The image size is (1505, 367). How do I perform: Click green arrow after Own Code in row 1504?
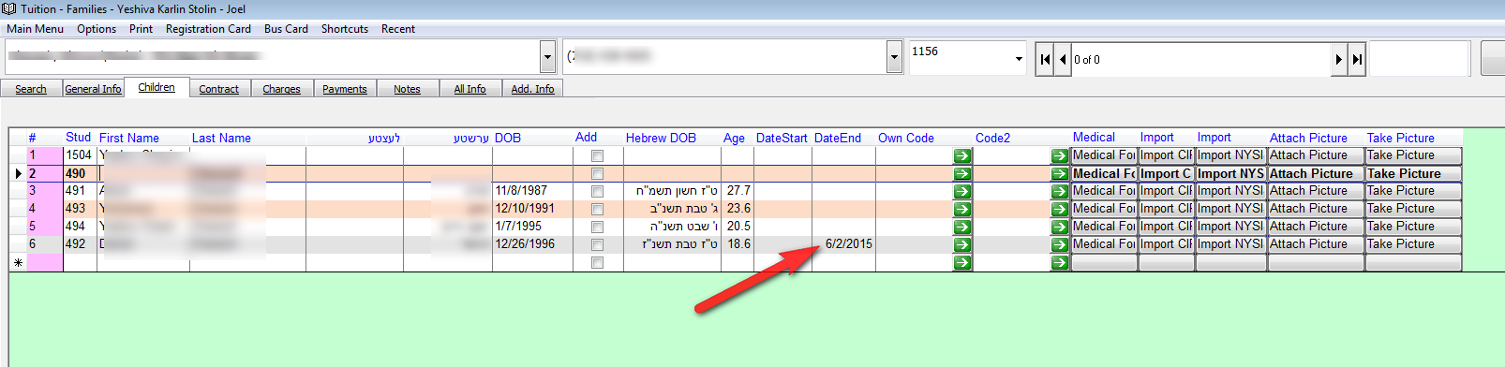click(962, 155)
